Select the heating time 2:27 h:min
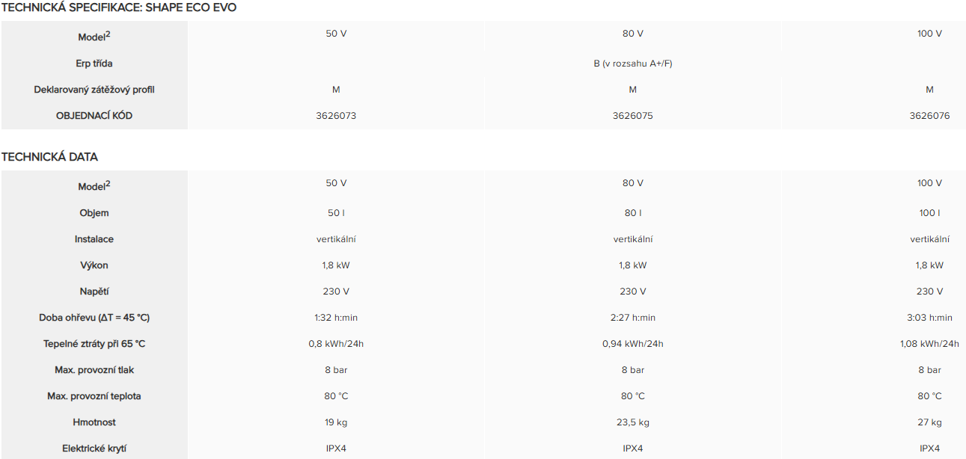This screenshot has height=459, width=966. pyautogui.click(x=632, y=318)
